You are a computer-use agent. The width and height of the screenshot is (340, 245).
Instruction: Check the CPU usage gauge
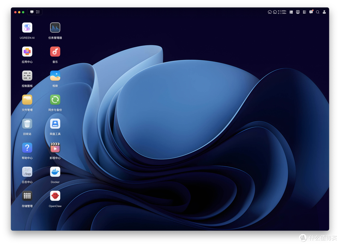[269, 12]
